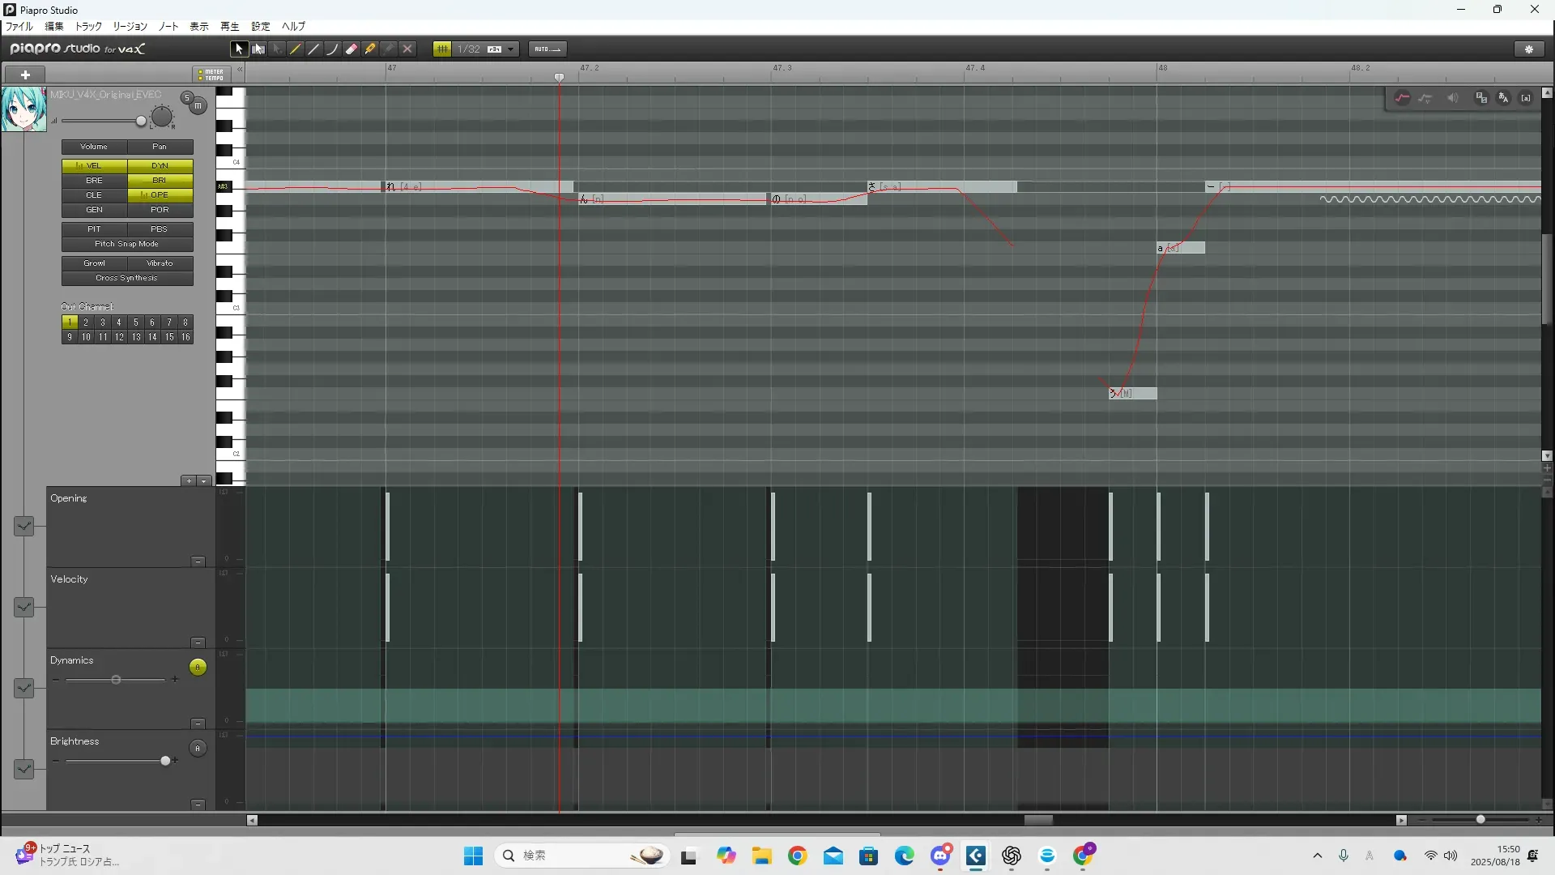Click the lyrics あA display icon
The height and width of the screenshot is (875, 1555).
[1503, 98]
